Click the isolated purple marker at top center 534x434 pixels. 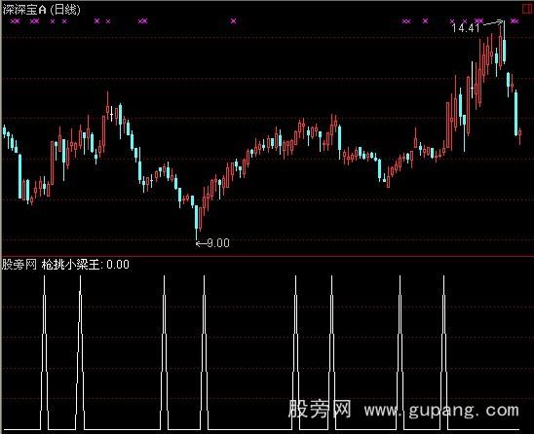pyautogui.click(x=233, y=21)
